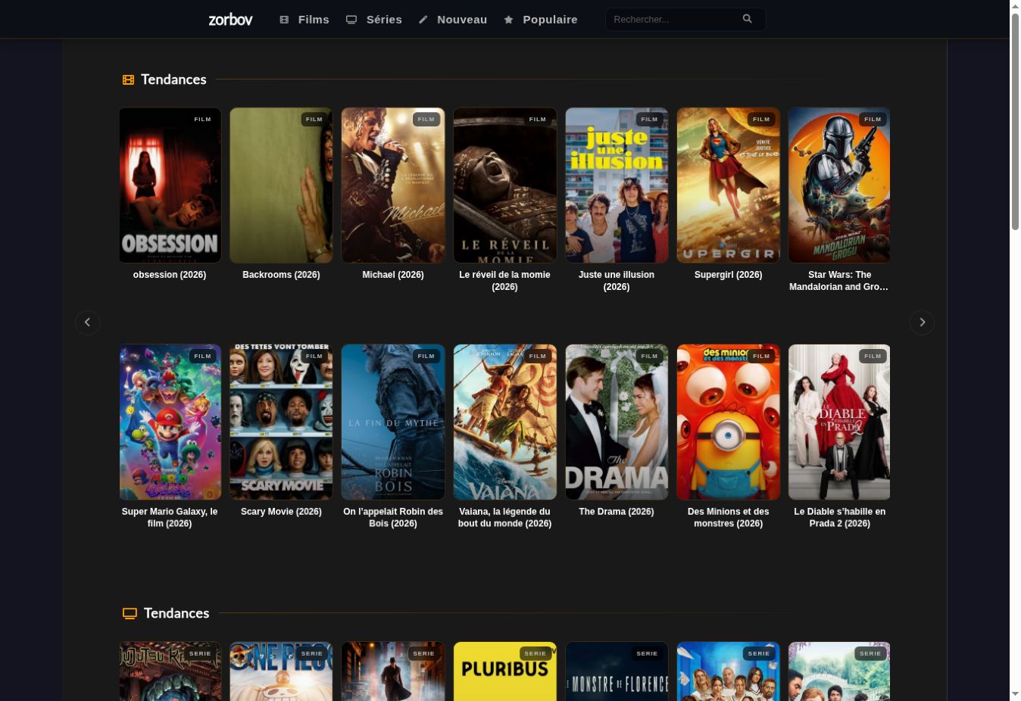
Task: Click the 'Supergirl (2026)' title link
Action: pos(728,275)
